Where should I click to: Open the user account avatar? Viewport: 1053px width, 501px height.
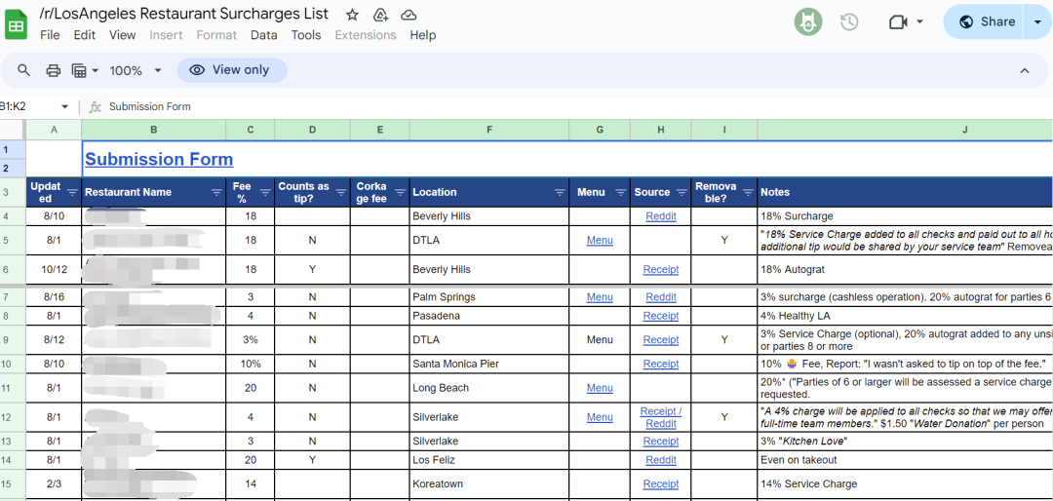coord(807,21)
